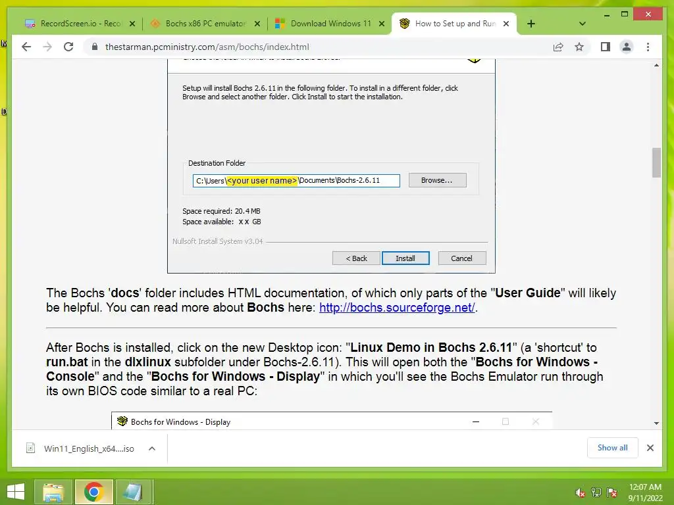Close the downloads bar

click(650, 448)
